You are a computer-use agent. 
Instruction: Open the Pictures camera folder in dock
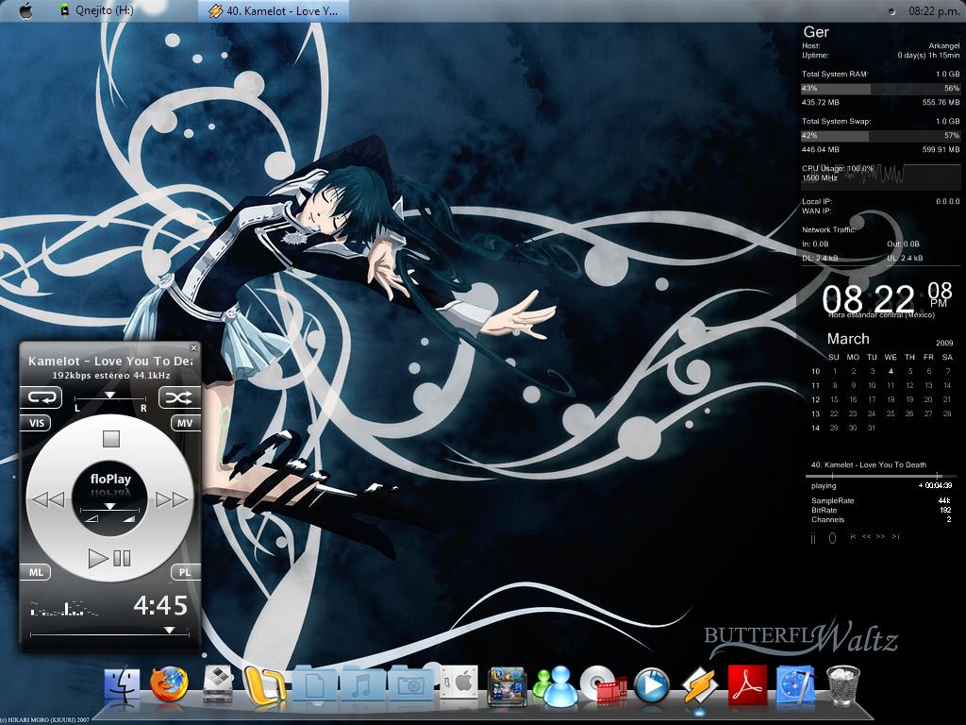click(410, 683)
